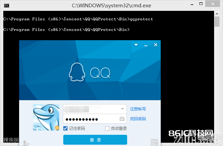Minimize the QQ login window
Screen dimensions: 223x146
coord(146,45)
